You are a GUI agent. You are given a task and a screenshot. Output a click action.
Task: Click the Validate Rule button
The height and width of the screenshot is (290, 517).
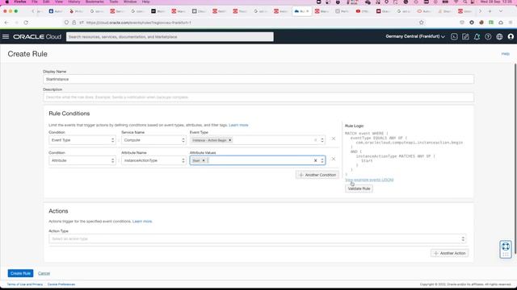[359, 188]
